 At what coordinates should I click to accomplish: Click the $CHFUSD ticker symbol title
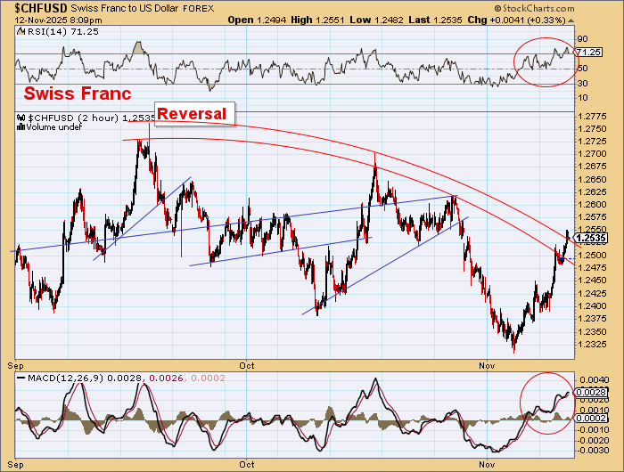tap(38, 6)
